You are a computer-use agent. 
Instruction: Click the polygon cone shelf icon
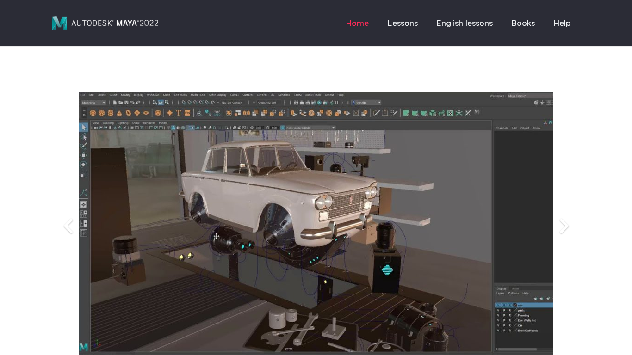pos(119,113)
